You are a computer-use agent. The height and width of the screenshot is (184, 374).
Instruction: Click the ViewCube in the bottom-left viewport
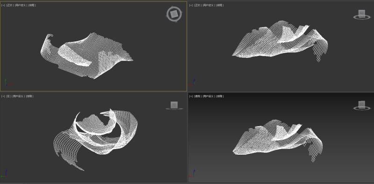pyautogui.click(x=174, y=106)
